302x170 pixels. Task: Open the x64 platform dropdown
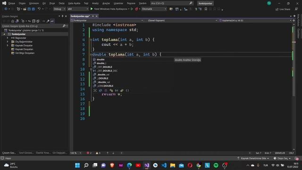[78, 9]
